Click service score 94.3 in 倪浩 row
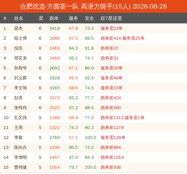 [x=73, y=48]
